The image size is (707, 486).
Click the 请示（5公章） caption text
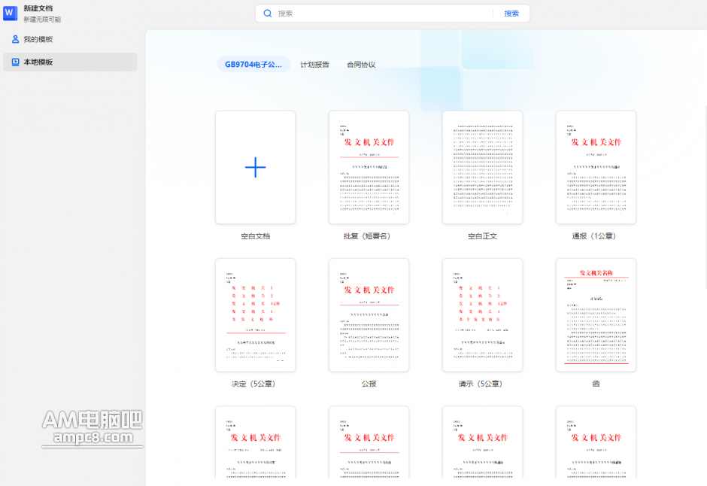[x=481, y=384]
